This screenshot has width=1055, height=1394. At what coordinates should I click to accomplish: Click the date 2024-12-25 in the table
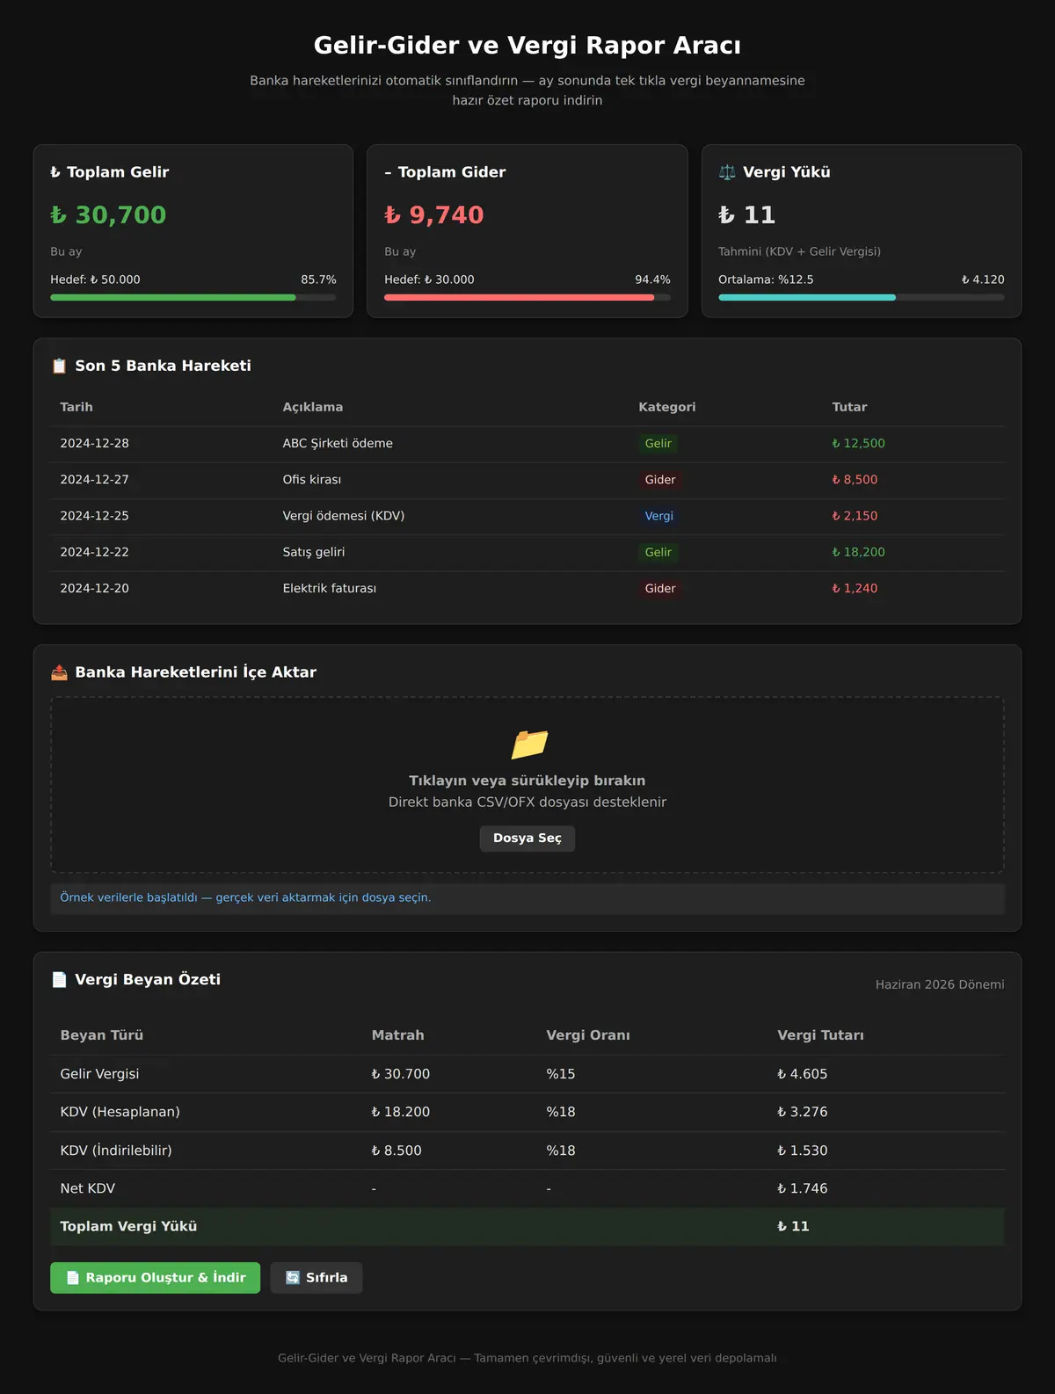[94, 516]
